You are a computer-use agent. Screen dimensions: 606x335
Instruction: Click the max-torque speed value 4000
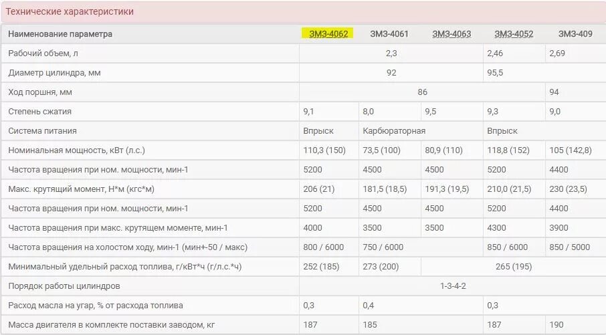coord(312,228)
